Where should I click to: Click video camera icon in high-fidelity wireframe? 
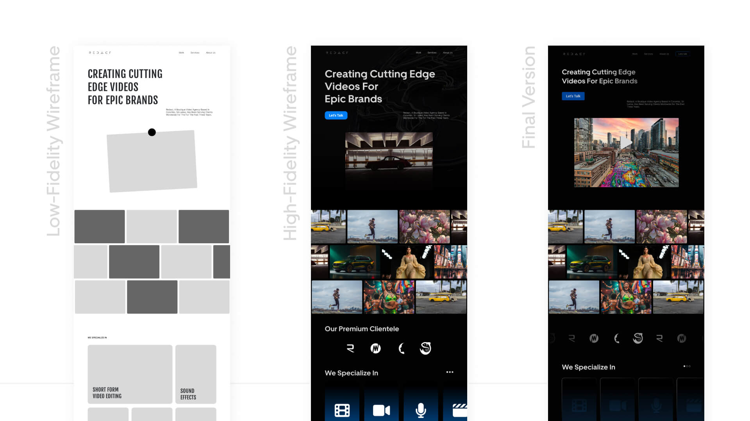[381, 410]
